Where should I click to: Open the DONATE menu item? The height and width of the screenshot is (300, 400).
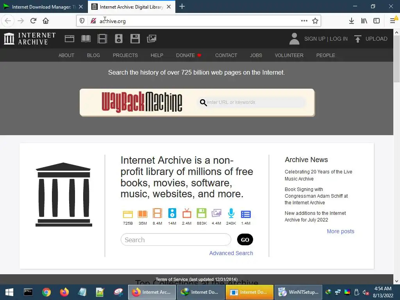[x=188, y=55]
